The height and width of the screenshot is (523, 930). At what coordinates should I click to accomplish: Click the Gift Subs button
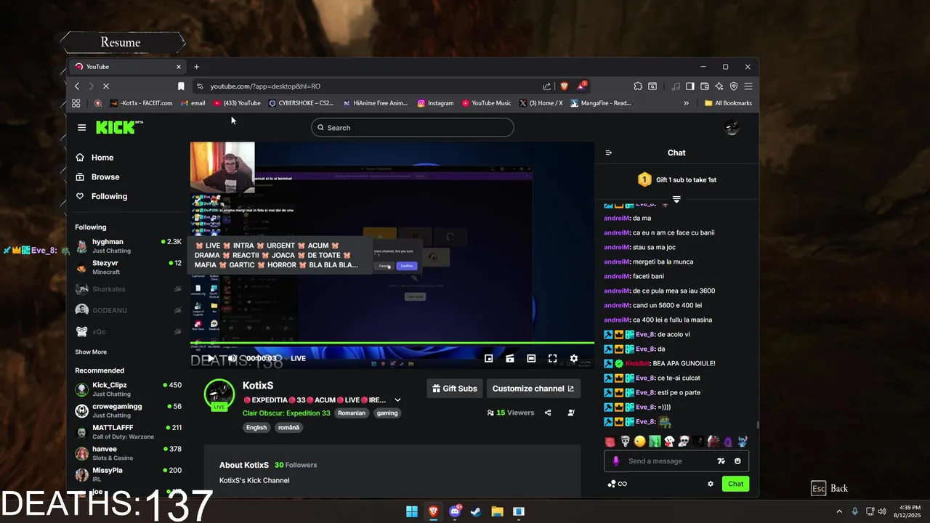[x=455, y=389]
